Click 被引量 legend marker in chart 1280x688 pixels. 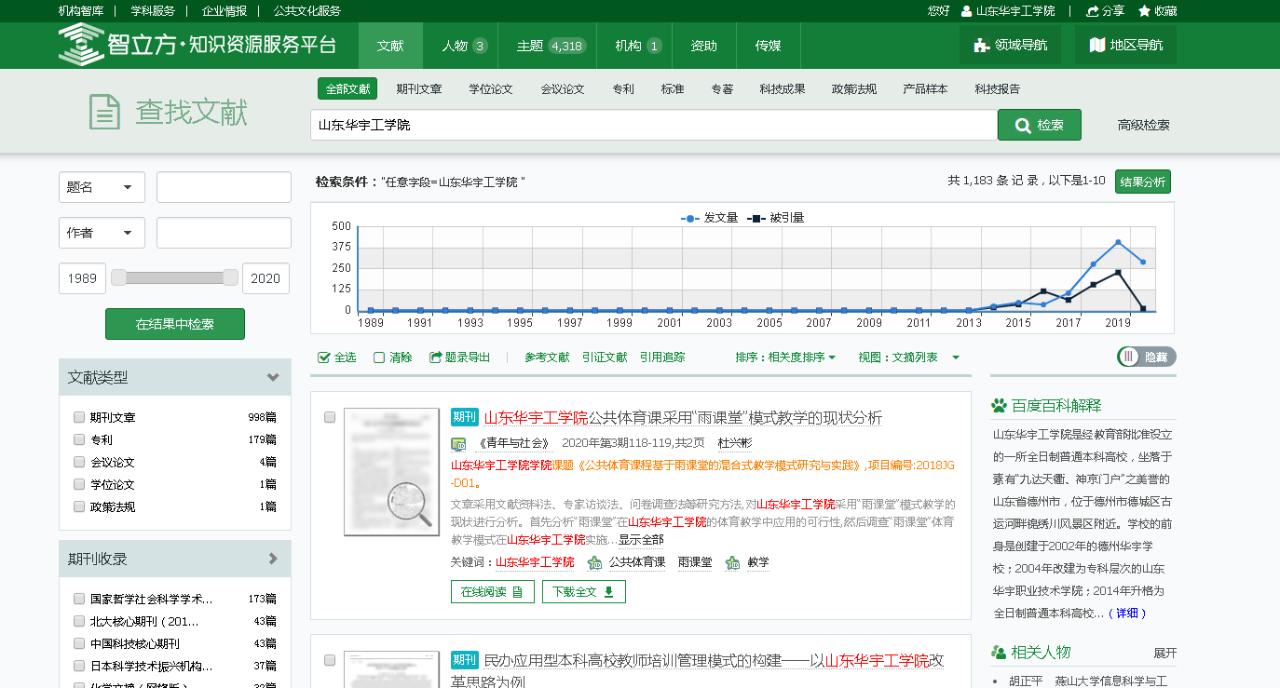756,218
